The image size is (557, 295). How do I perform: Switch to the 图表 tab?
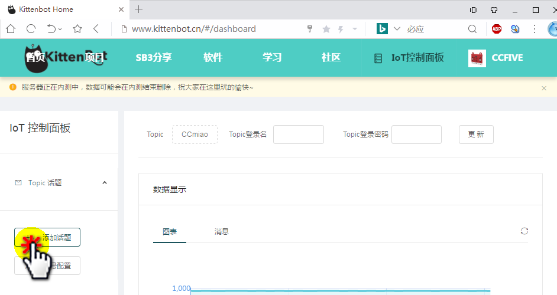click(x=170, y=232)
